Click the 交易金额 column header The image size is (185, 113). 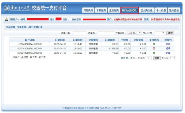(138, 40)
